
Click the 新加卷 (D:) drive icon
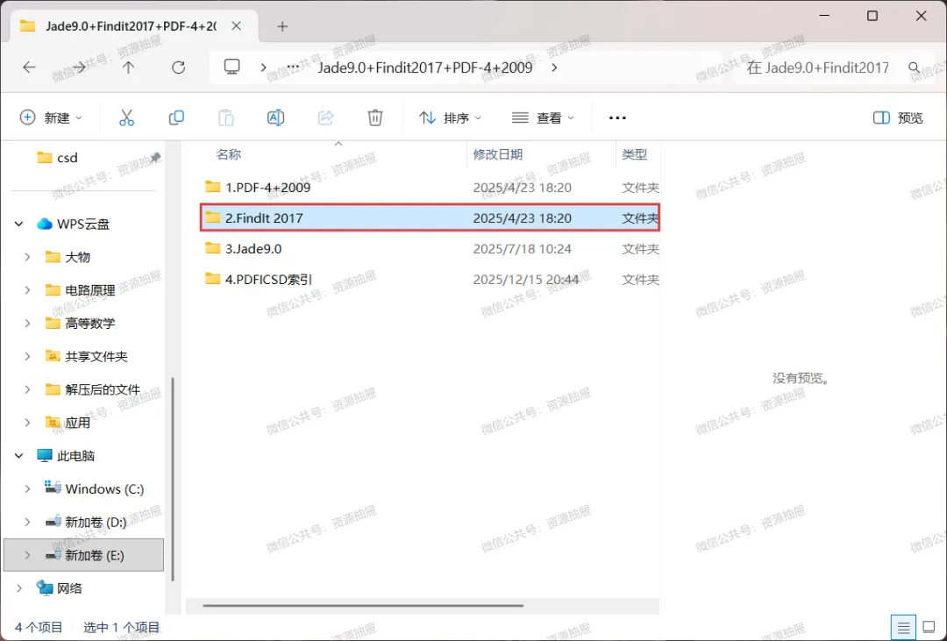[53, 522]
